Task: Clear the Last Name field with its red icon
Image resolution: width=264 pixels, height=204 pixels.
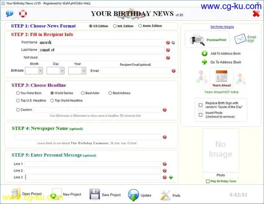Action: coord(168,50)
